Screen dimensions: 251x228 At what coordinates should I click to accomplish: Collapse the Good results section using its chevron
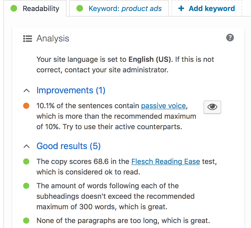point(26,146)
